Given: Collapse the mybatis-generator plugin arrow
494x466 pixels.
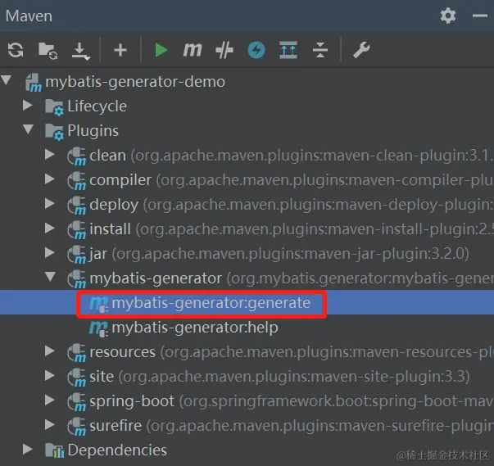Looking at the screenshot, I should click(51, 276).
